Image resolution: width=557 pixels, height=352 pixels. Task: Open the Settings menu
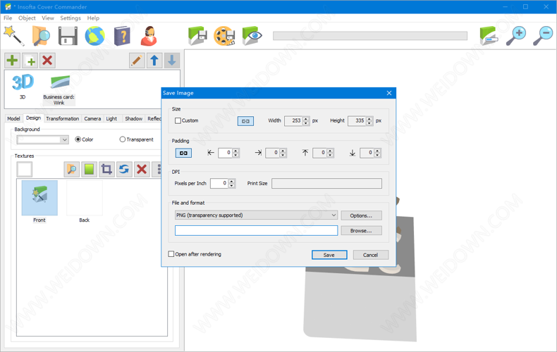[70, 18]
